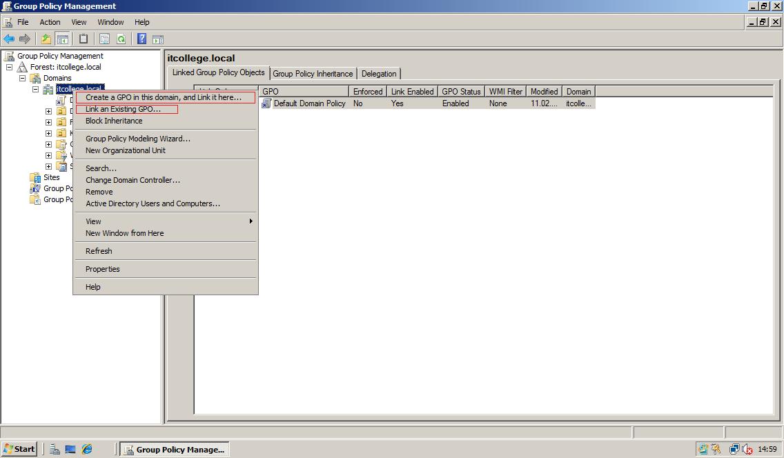The image size is (784, 458).
Task: Click the Forward arrow toolbar icon
Action: pos(25,39)
